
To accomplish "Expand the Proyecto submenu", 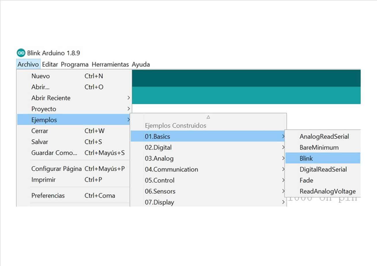I will [44, 109].
